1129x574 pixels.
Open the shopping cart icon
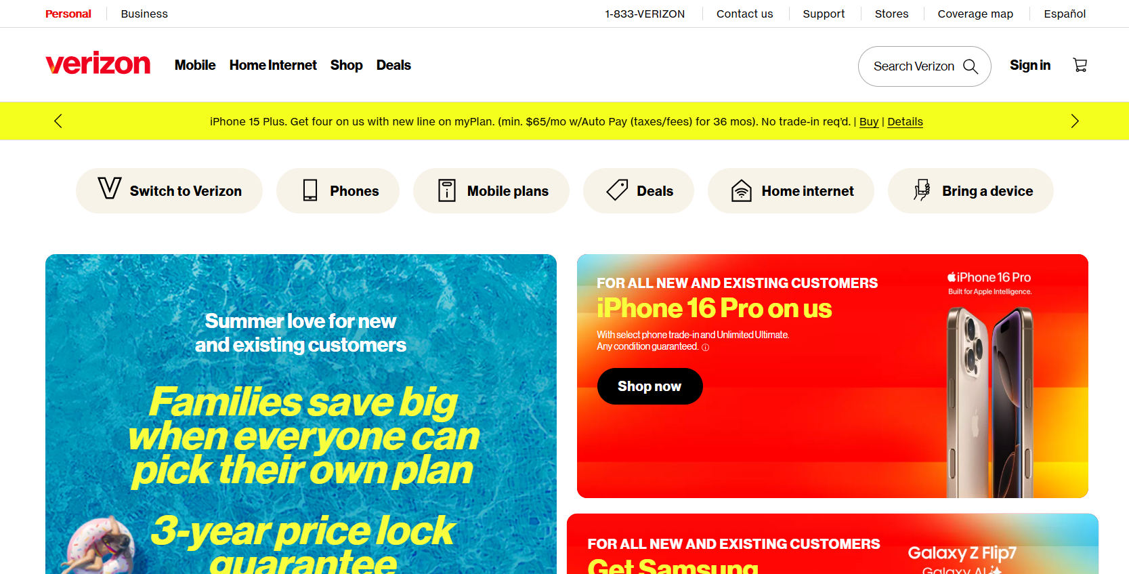1080,65
